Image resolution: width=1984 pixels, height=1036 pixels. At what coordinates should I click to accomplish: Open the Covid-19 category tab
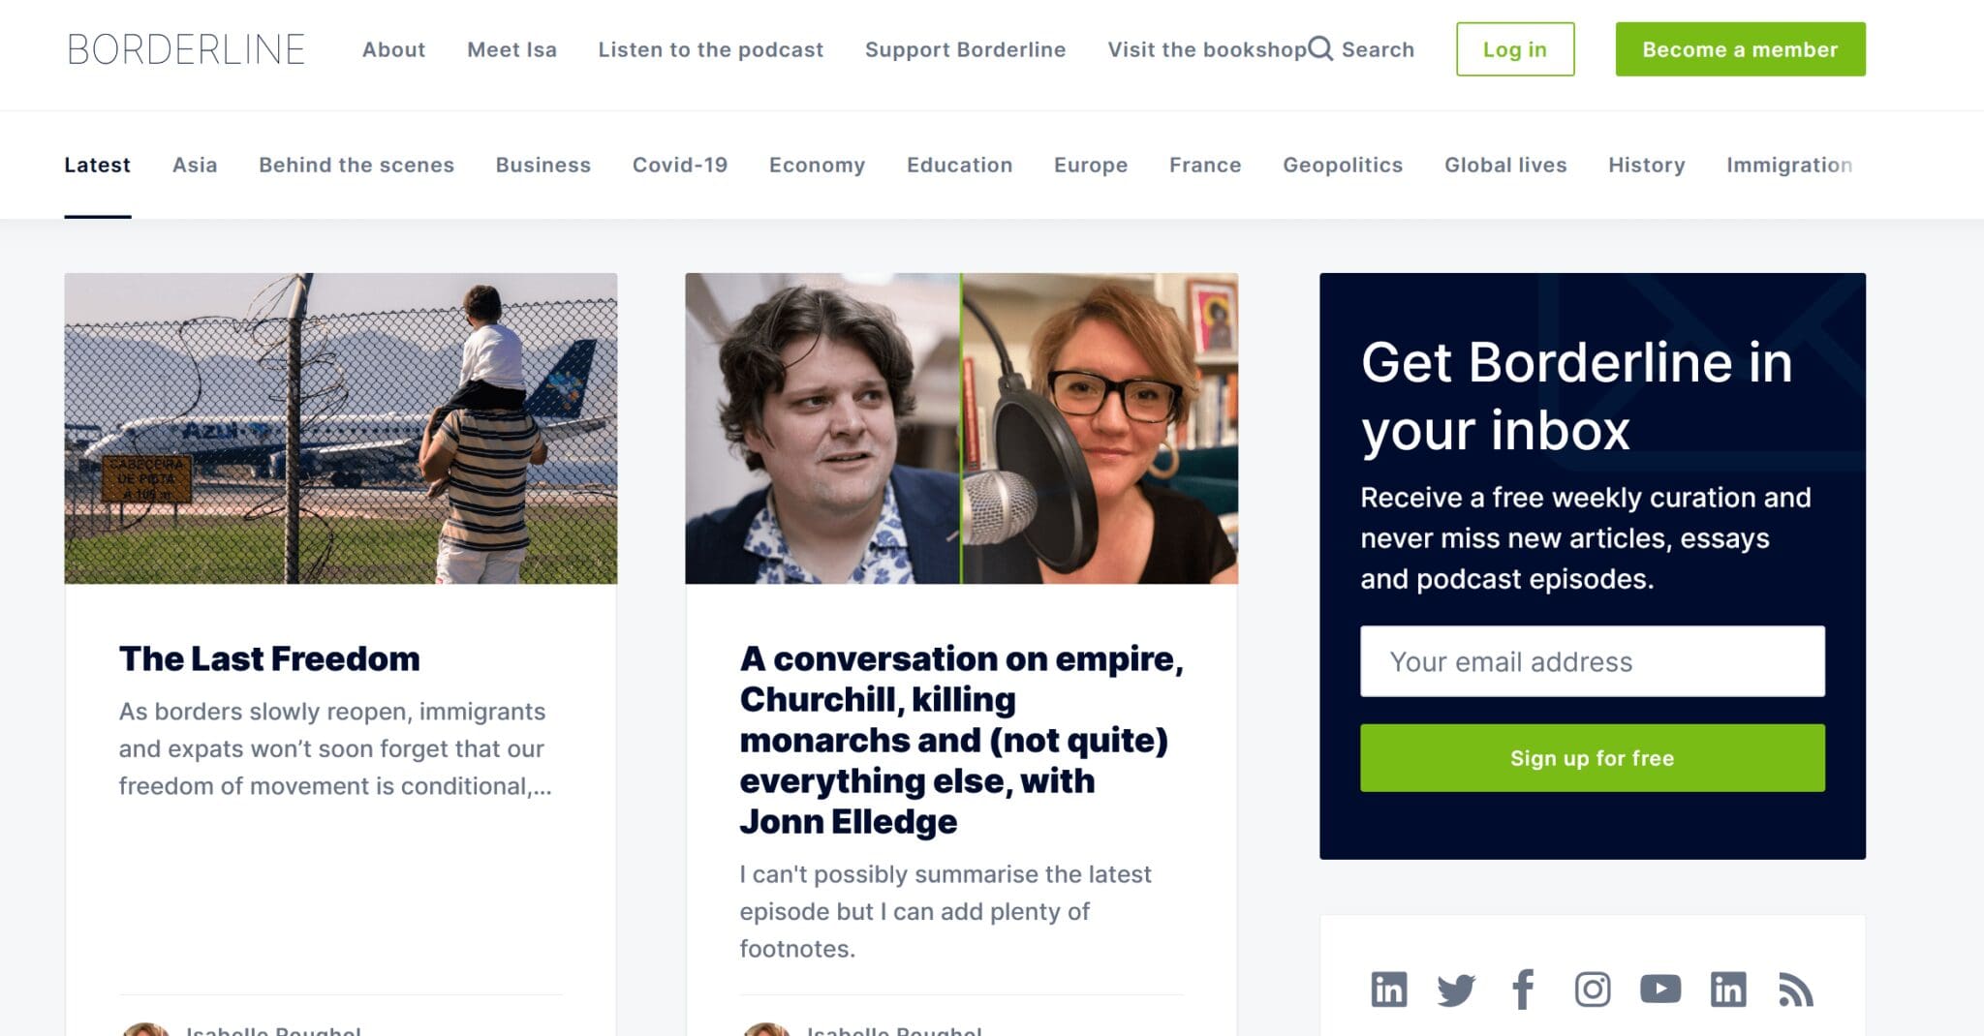[680, 165]
